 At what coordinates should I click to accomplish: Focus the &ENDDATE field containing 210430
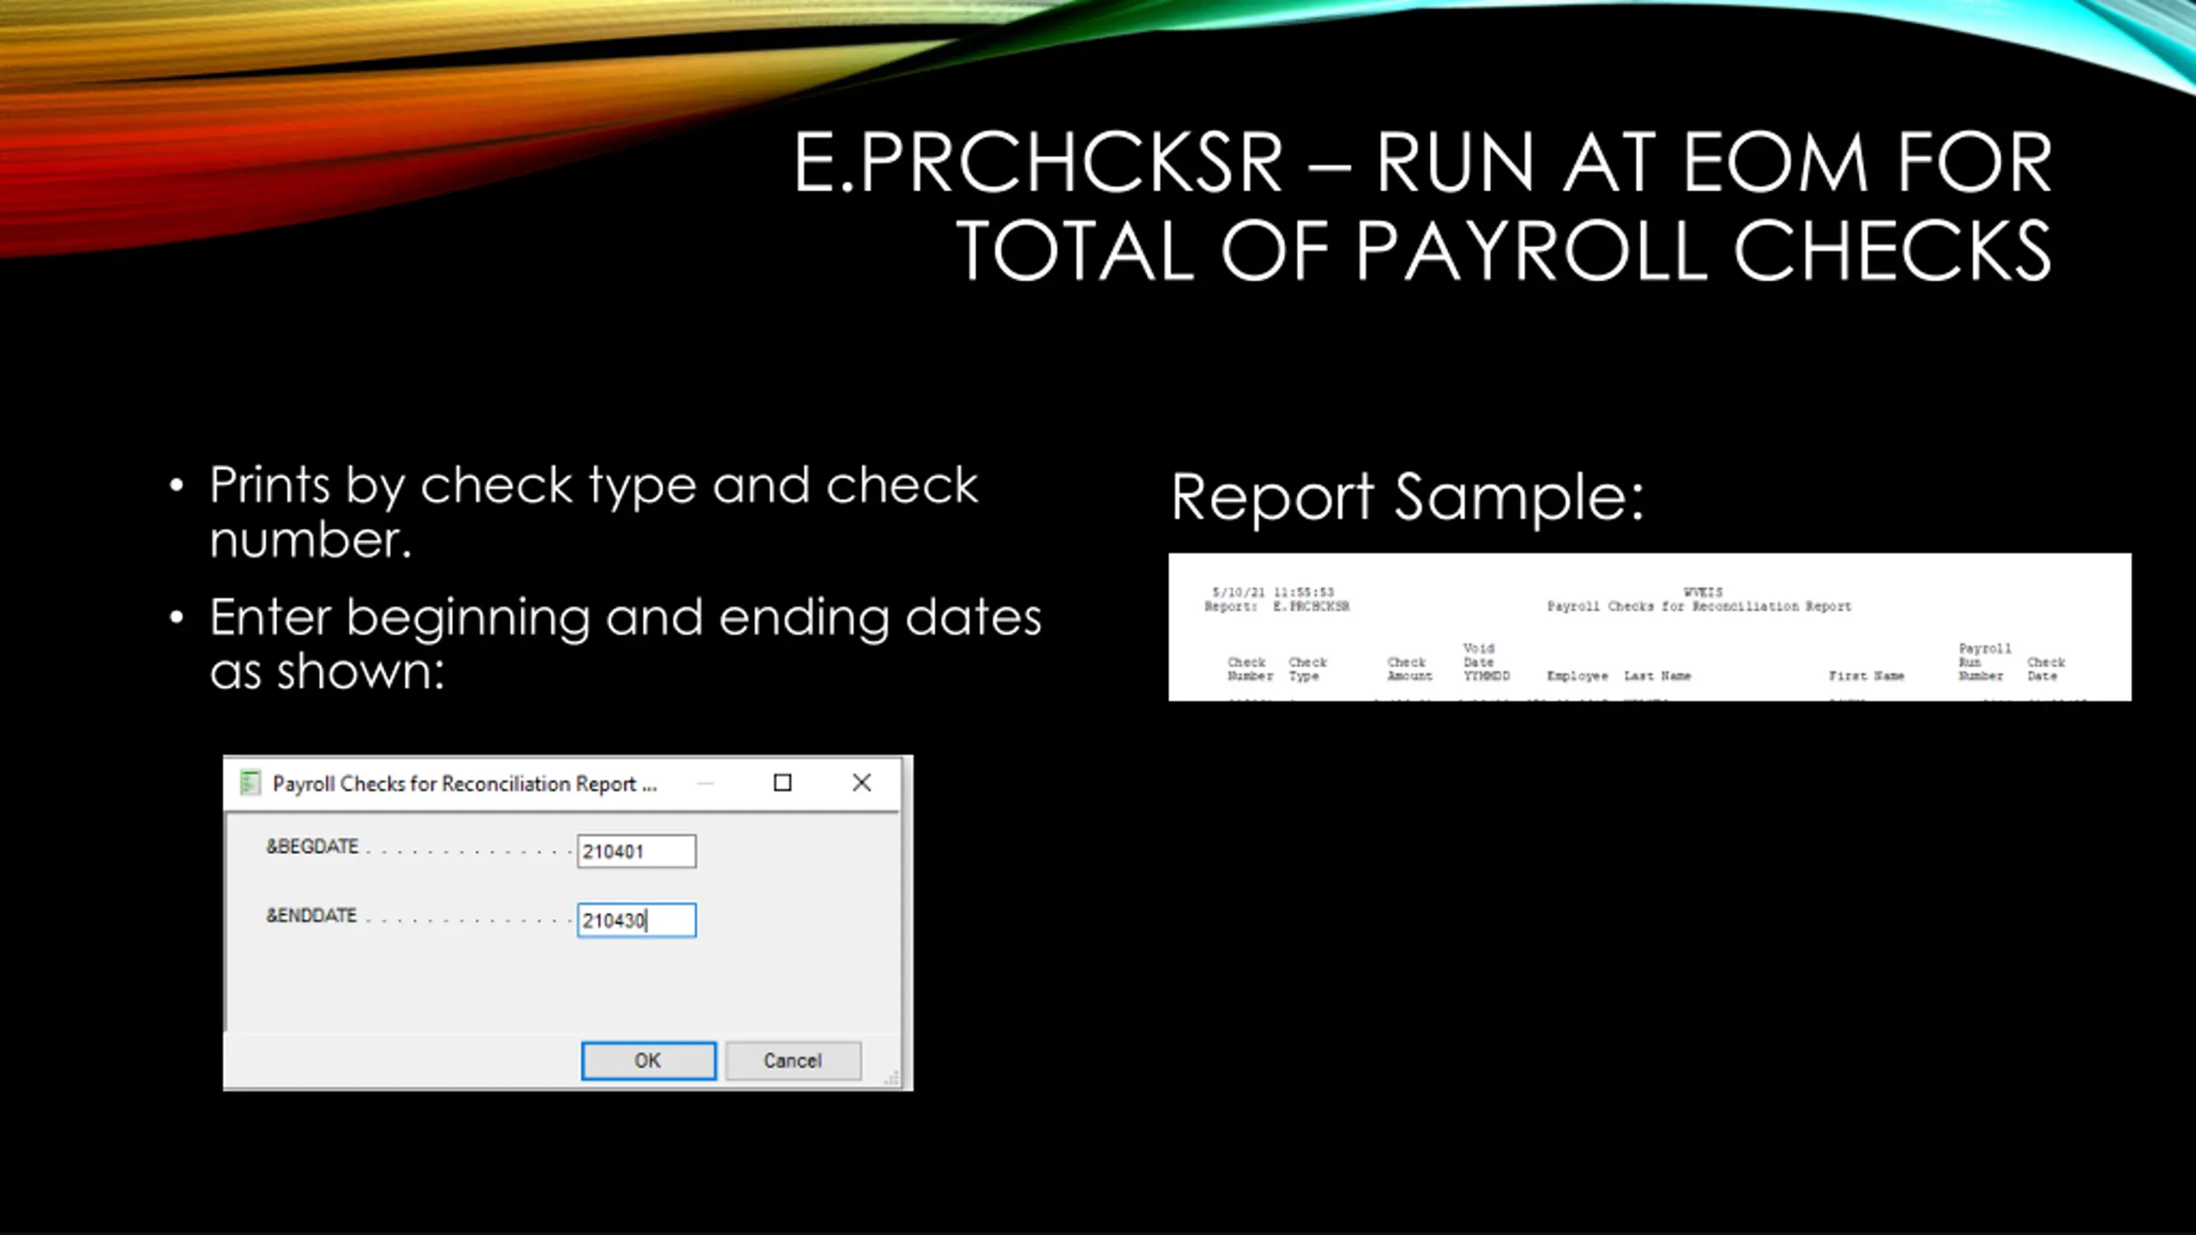click(x=636, y=920)
